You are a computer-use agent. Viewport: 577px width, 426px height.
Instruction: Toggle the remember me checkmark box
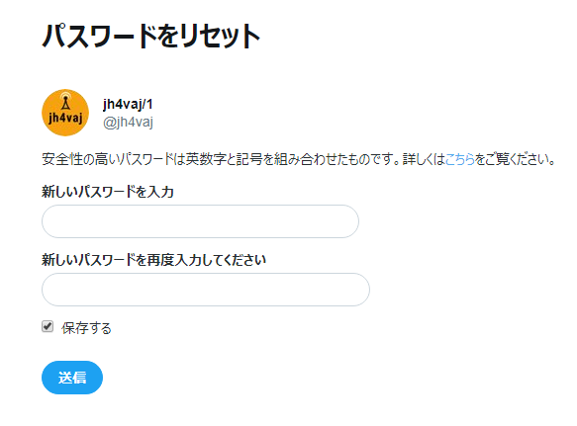pyautogui.click(x=48, y=326)
